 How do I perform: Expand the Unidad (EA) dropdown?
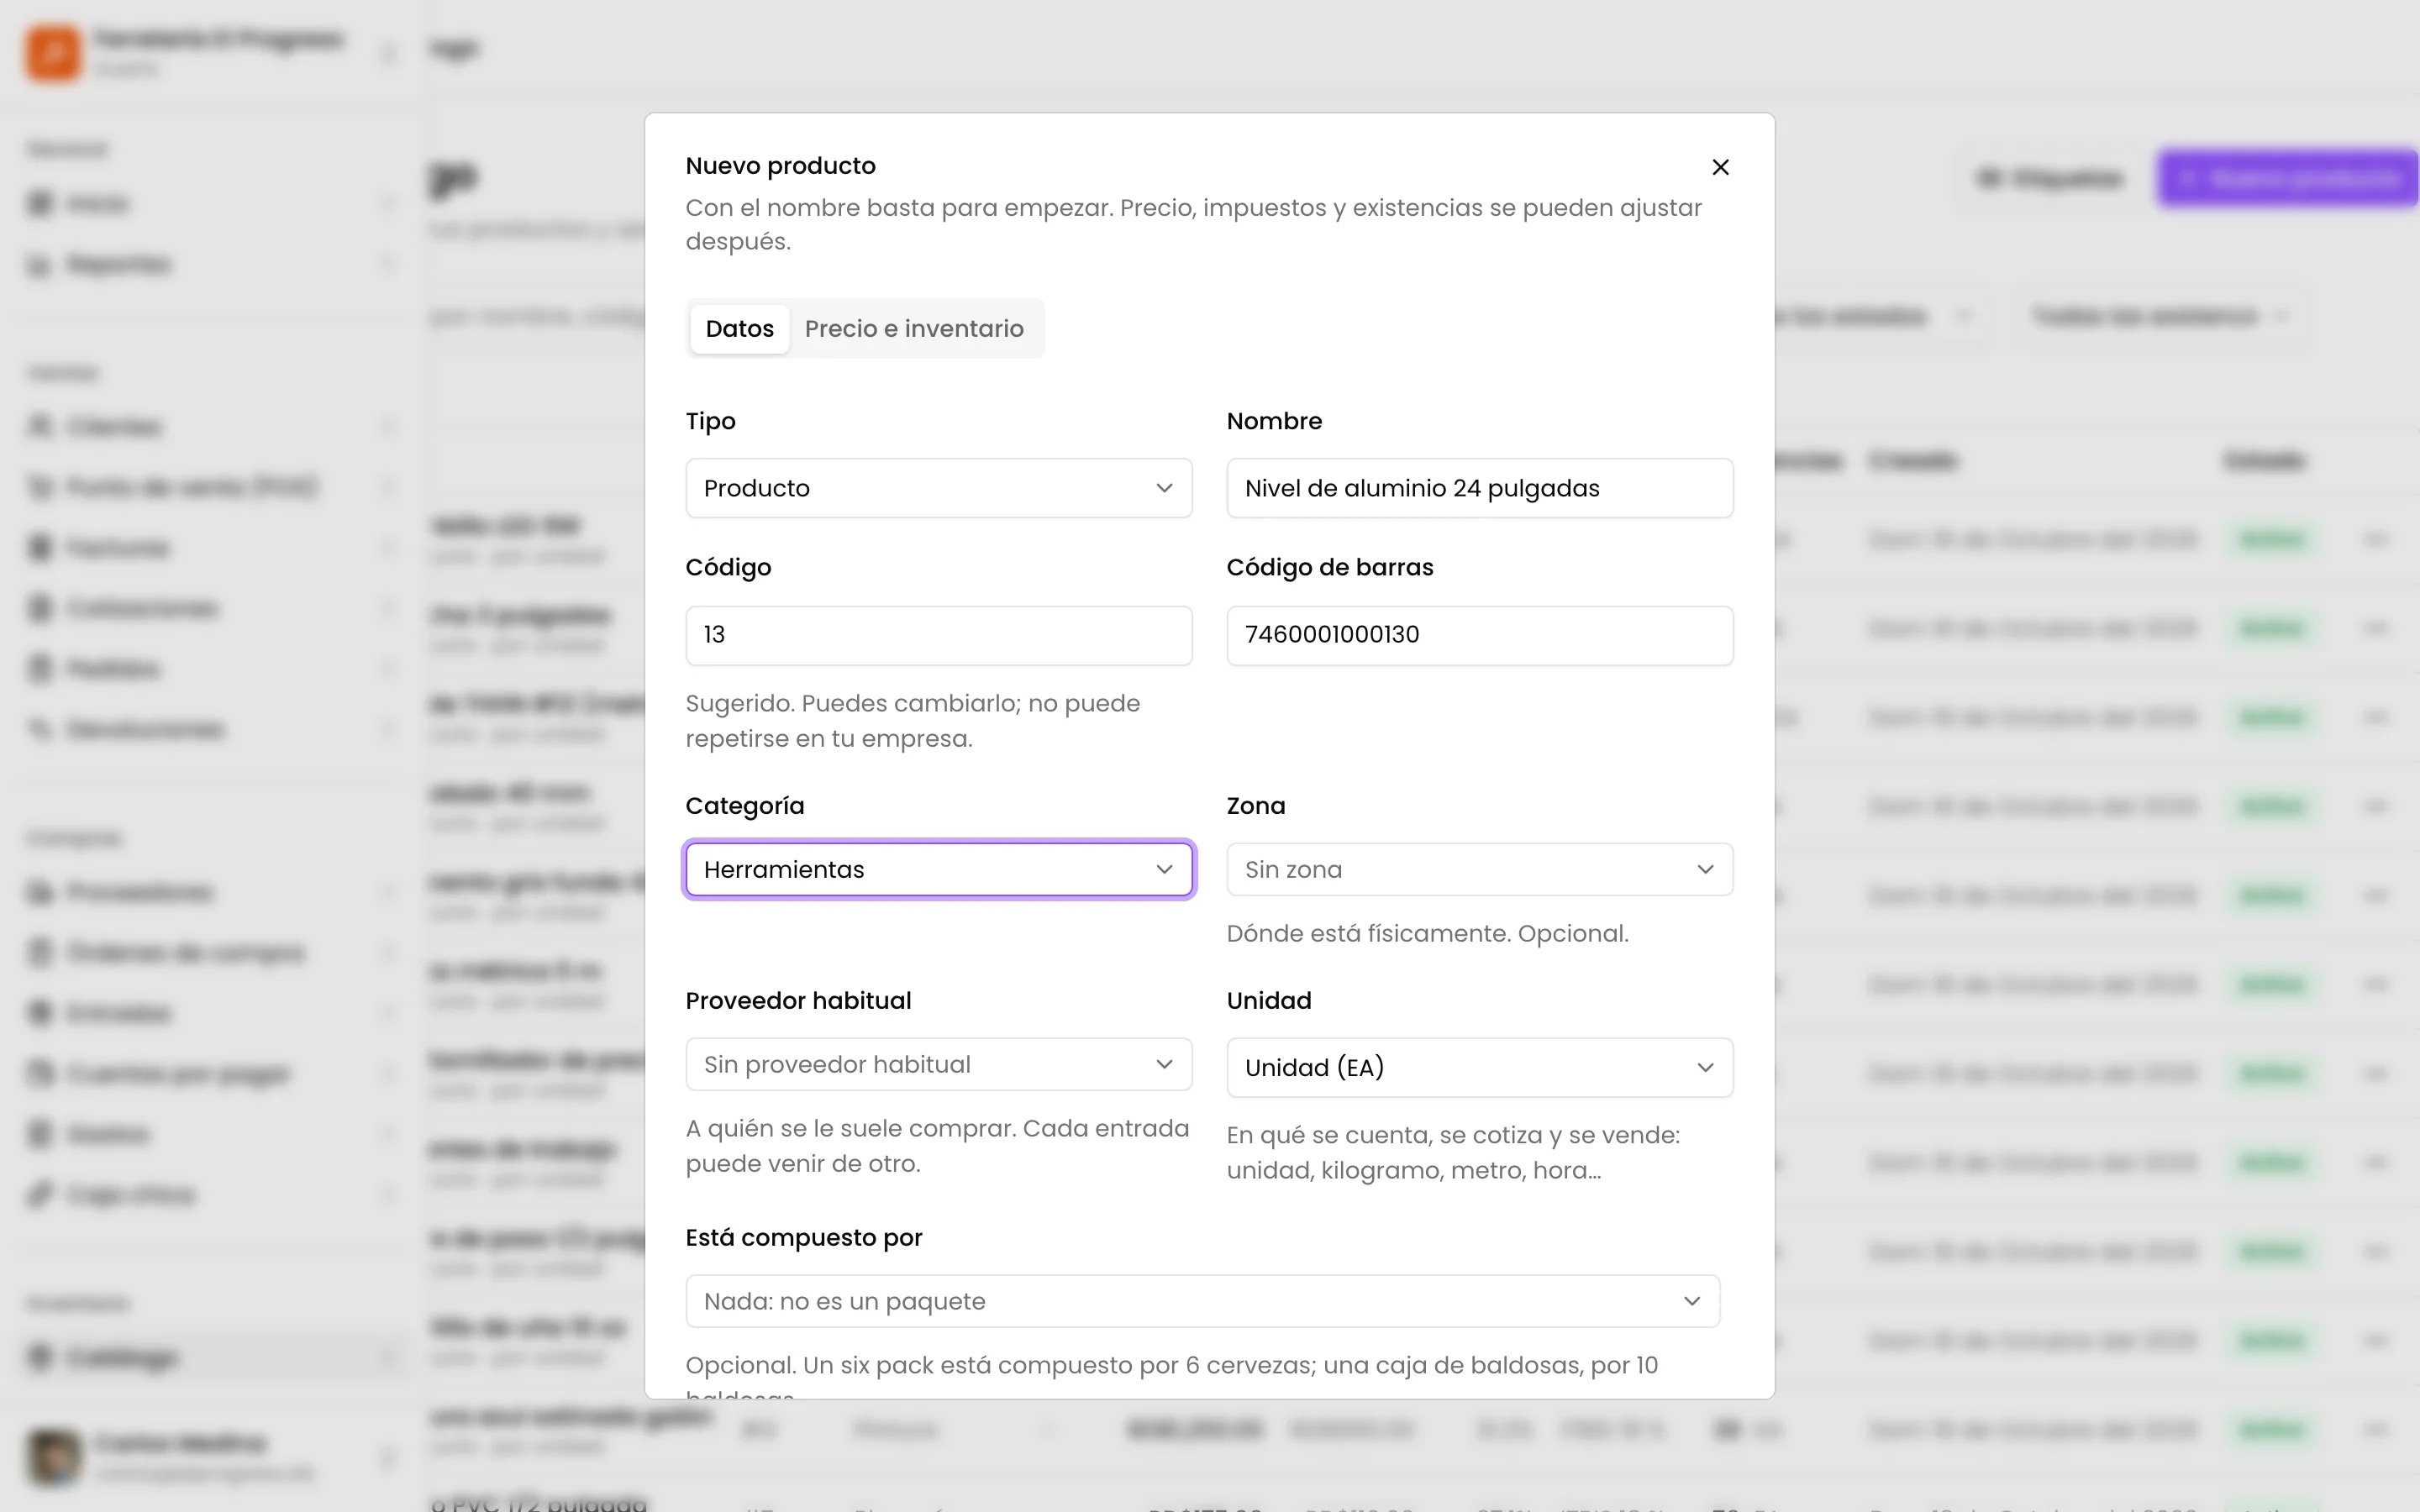[1479, 1067]
